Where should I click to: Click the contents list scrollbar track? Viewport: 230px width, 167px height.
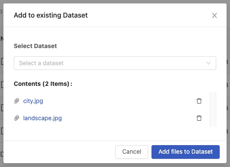tap(213, 109)
